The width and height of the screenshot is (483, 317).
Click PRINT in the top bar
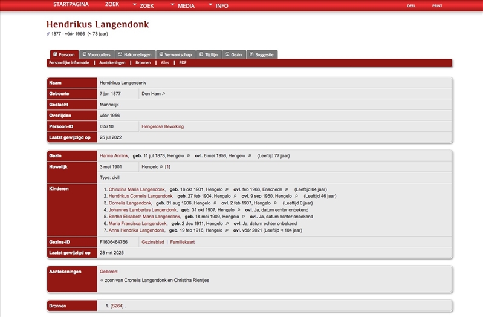pyautogui.click(x=437, y=6)
